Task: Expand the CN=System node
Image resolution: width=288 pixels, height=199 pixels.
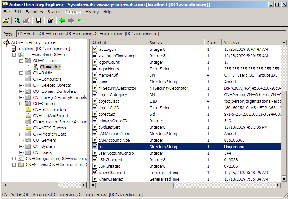Action: [x=21, y=146]
